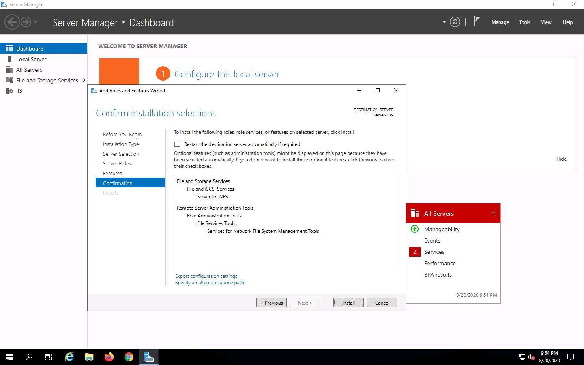Open the Windows Start menu
584x365 pixels.
[x=10, y=357]
